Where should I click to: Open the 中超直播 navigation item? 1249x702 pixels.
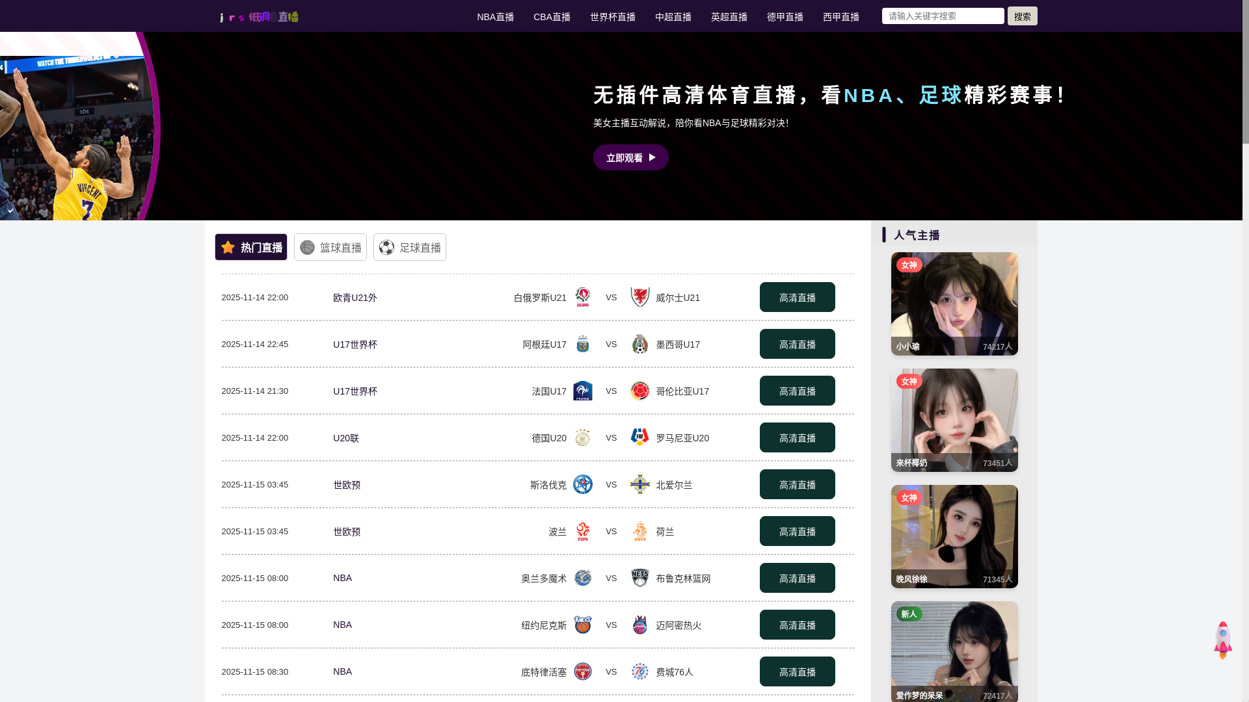673,17
